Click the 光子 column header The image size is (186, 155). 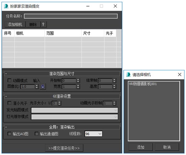click(110, 33)
